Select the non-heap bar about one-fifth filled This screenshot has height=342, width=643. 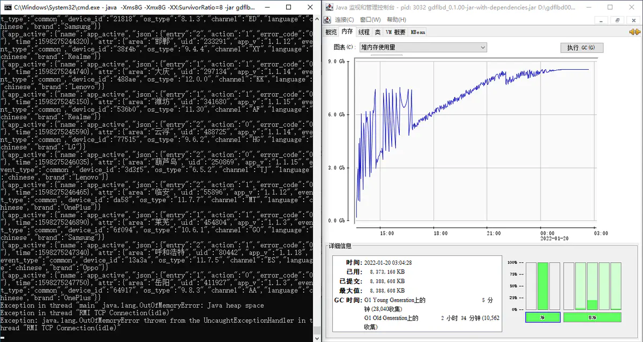click(x=592, y=286)
